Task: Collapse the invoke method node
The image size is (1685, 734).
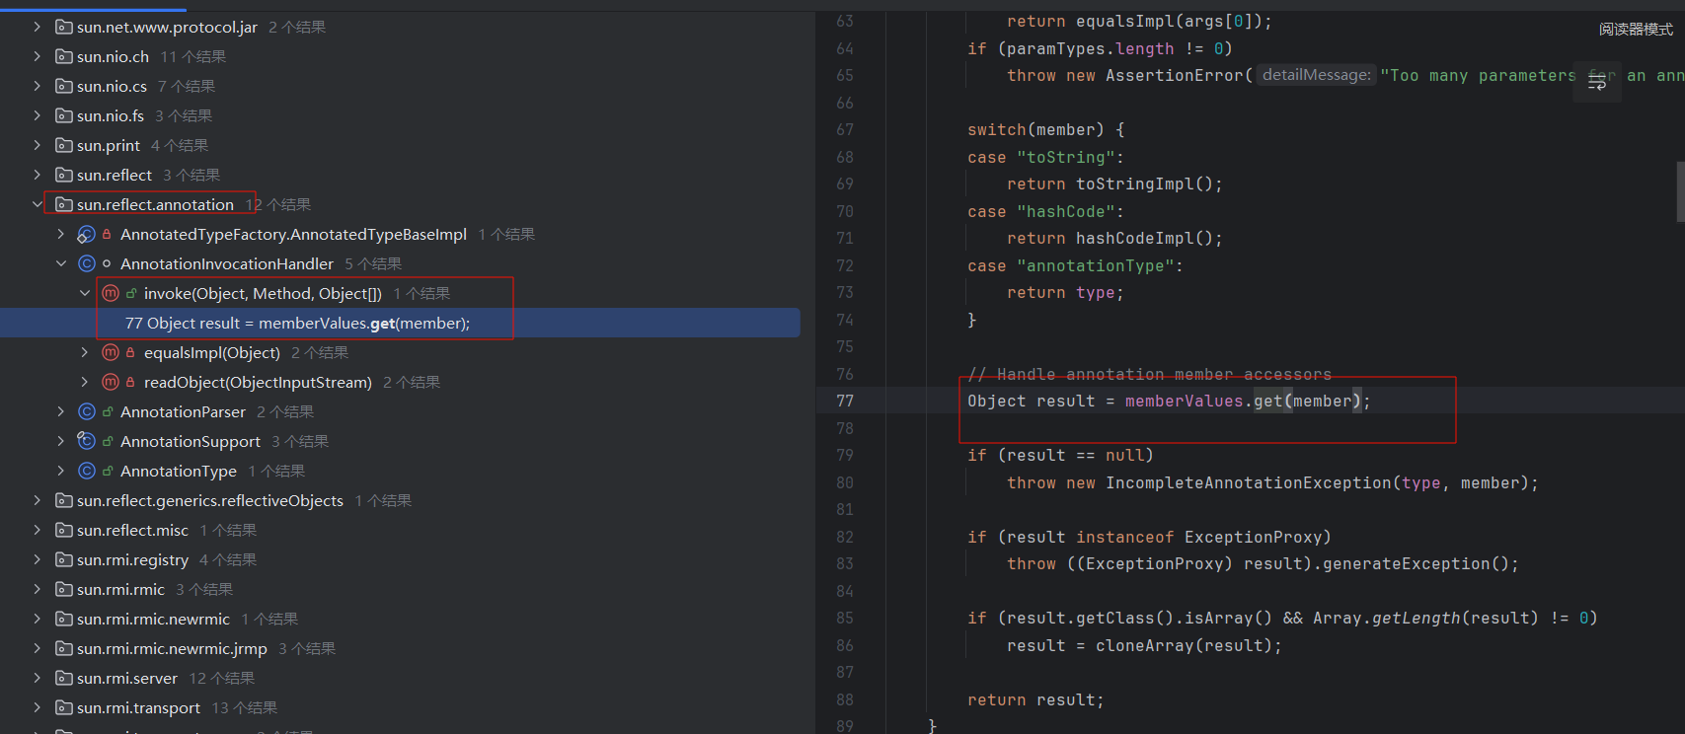Action: [x=85, y=293]
